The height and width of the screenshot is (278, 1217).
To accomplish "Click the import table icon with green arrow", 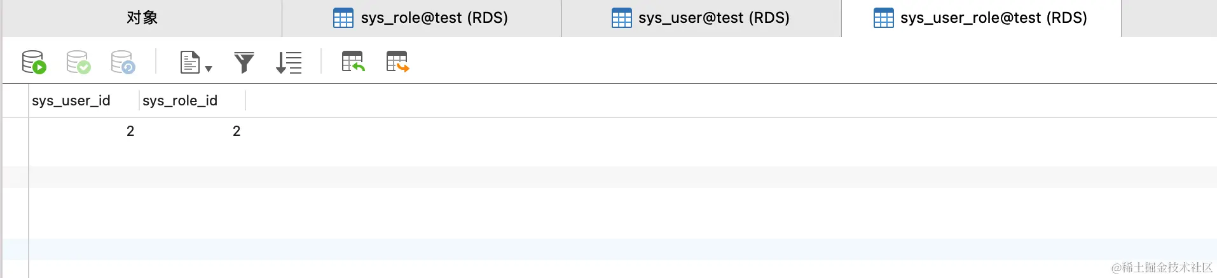I will pyautogui.click(x=353, y=62).
